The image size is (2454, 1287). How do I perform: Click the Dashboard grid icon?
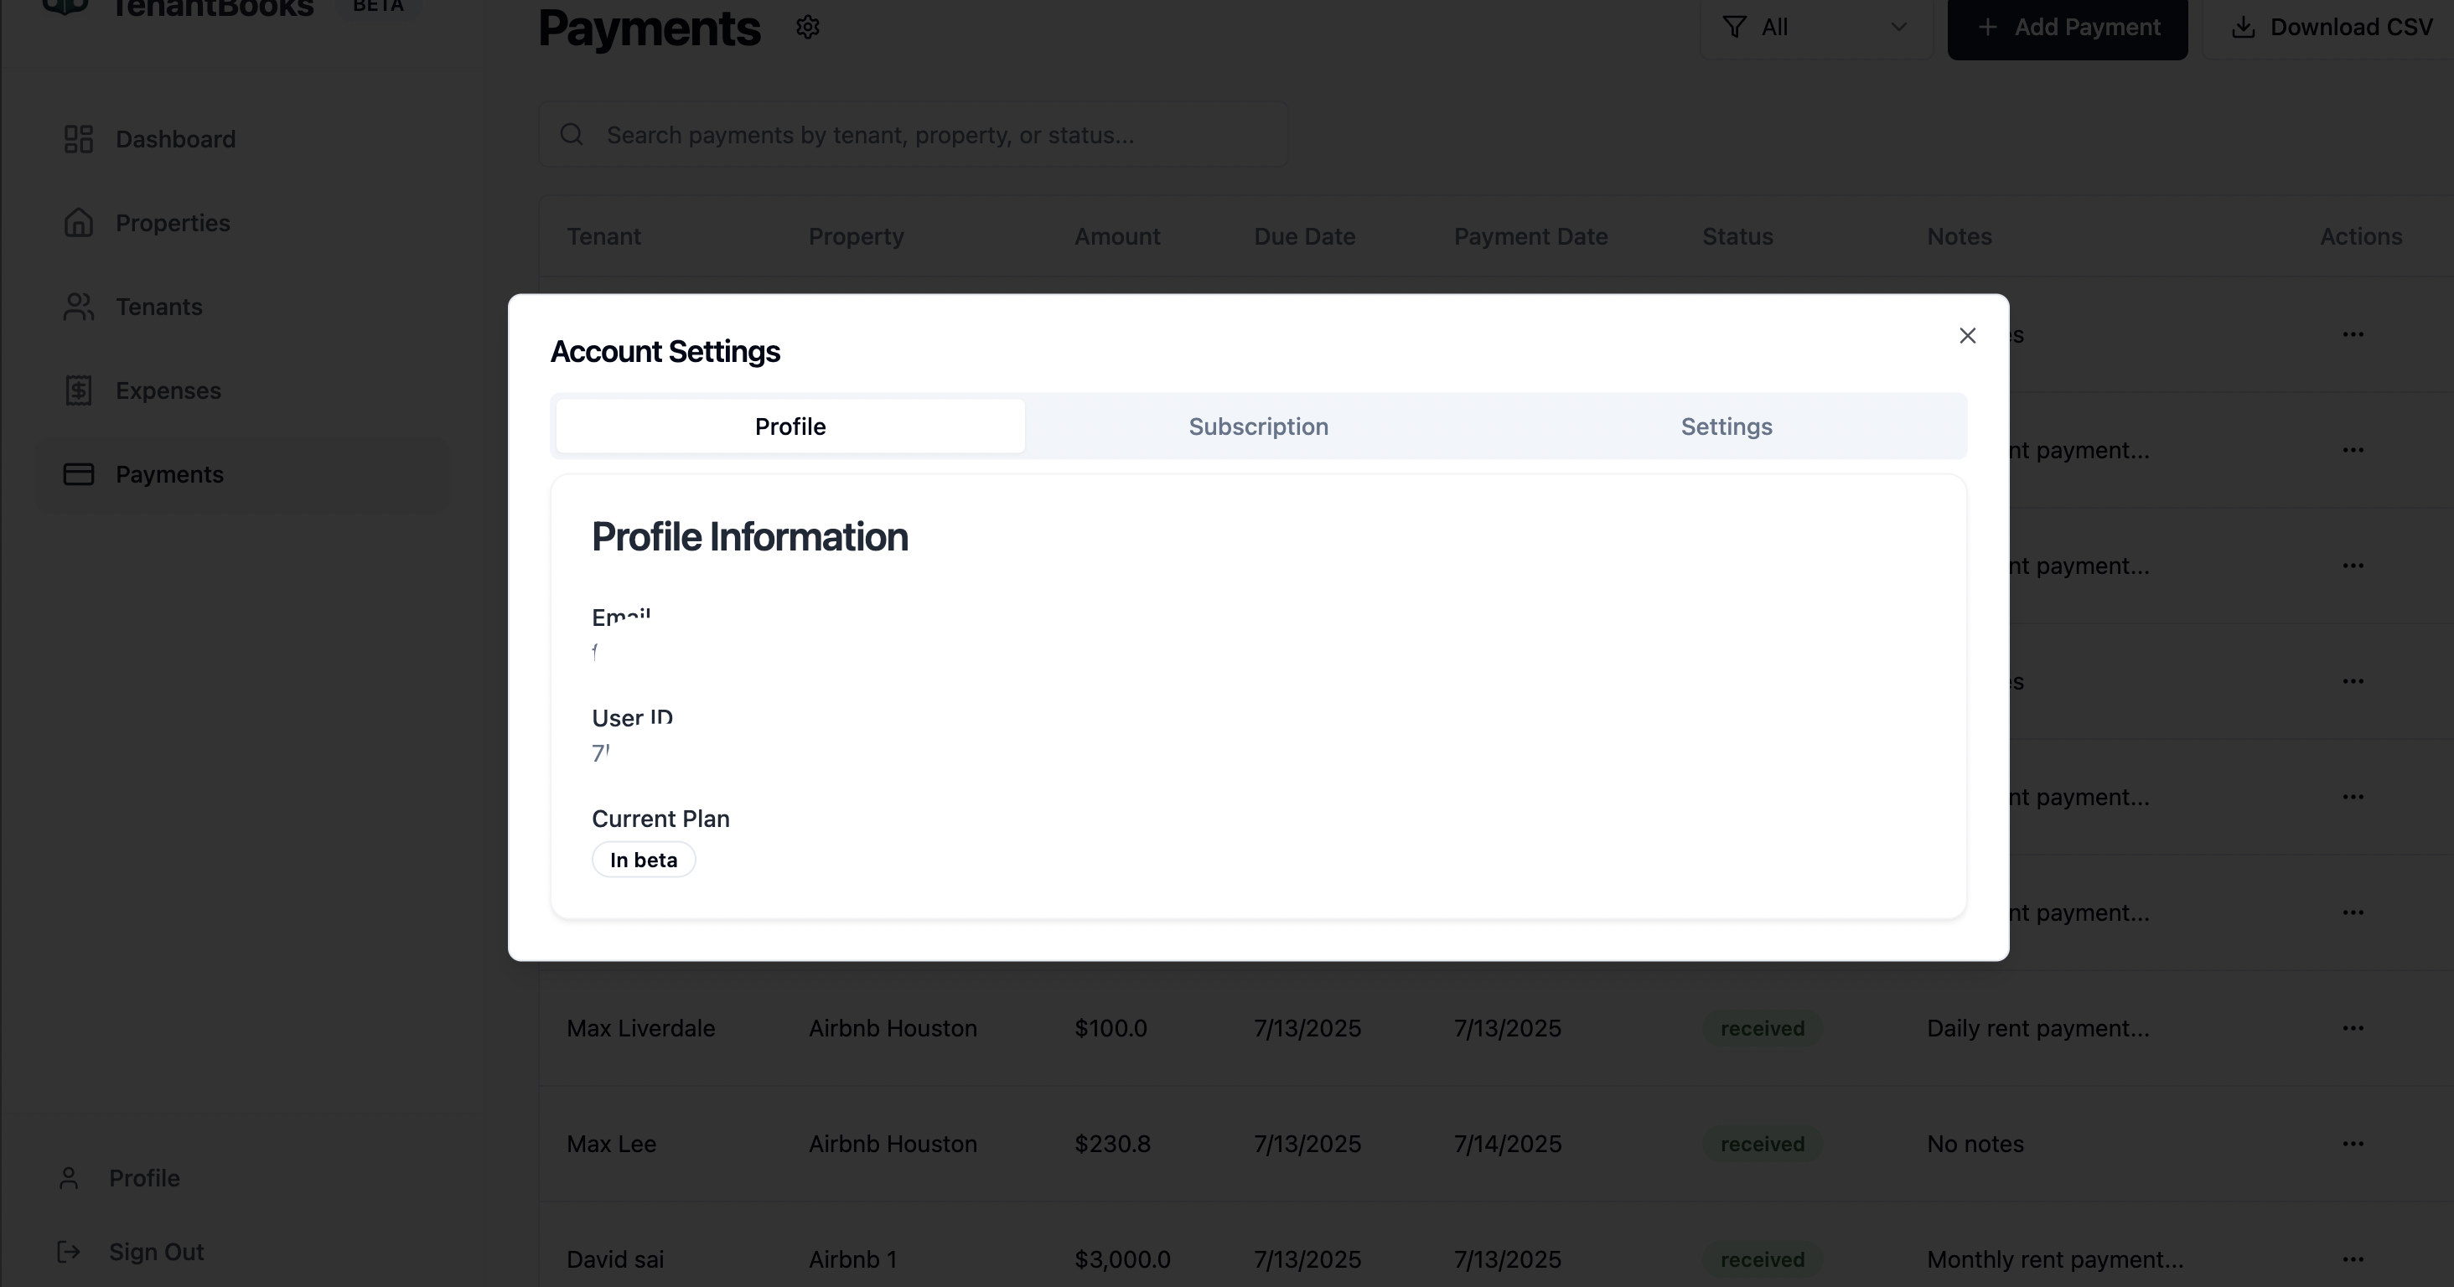coord(78,139)
